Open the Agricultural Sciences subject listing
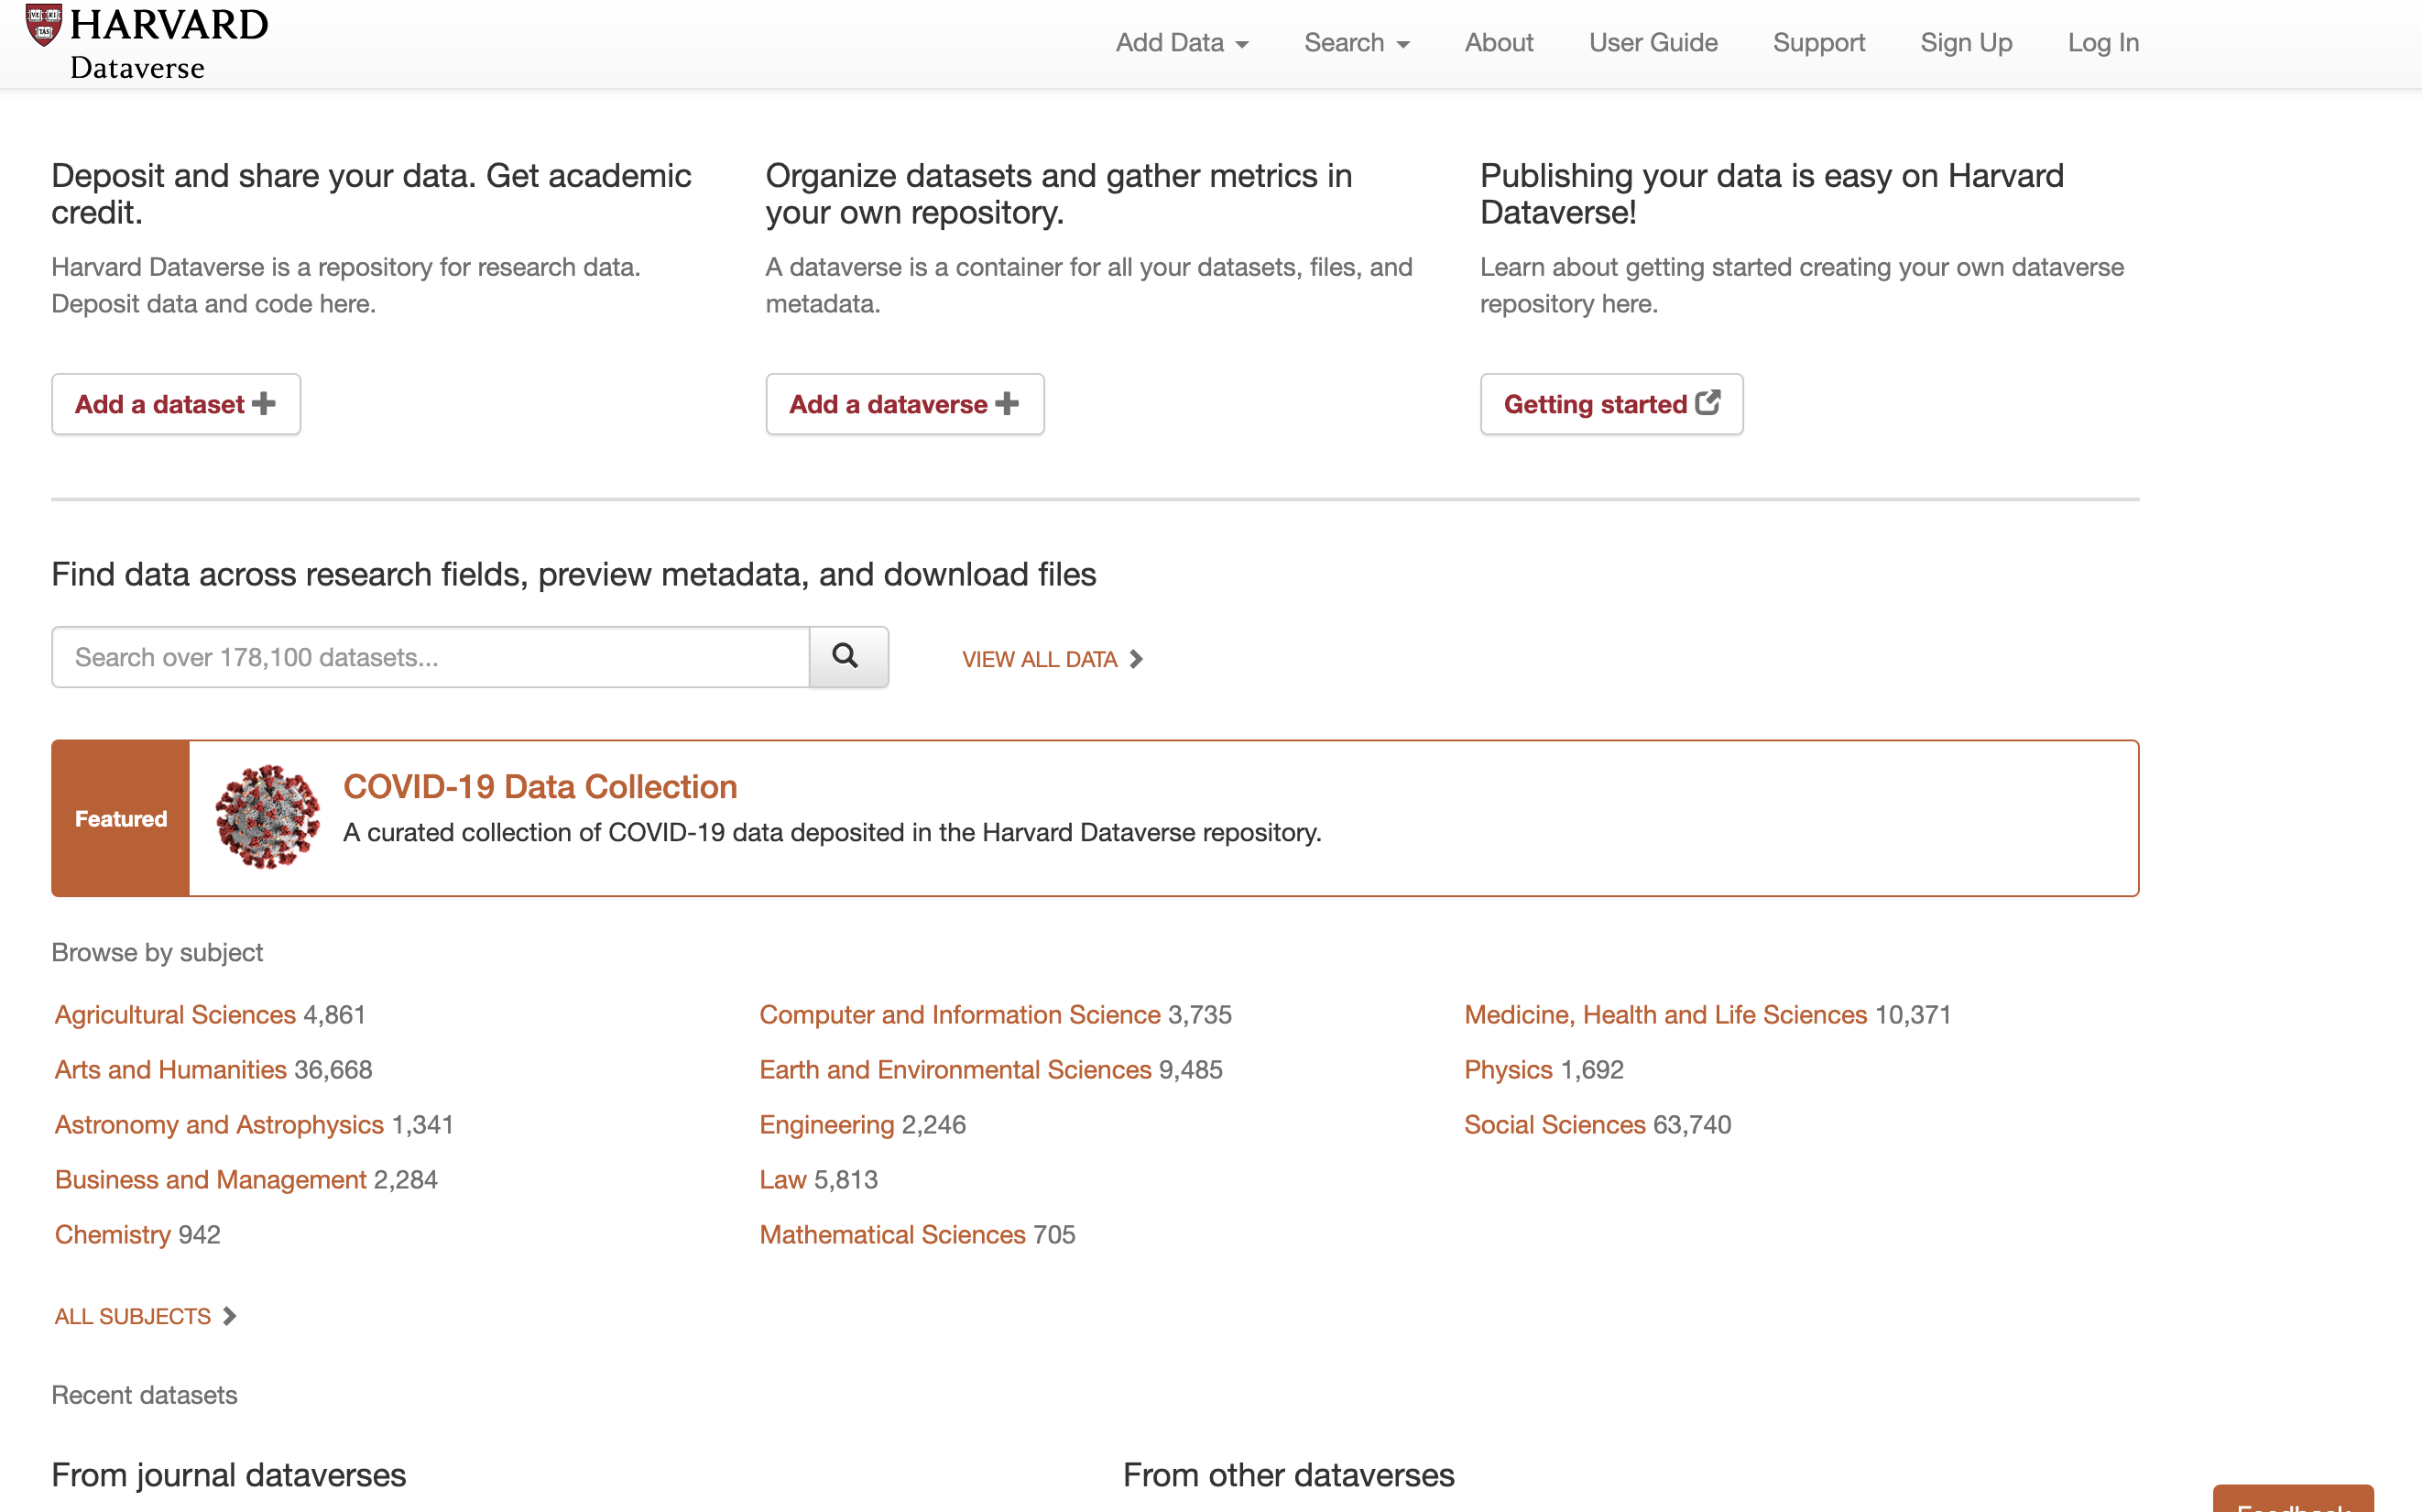 [175, 1014]
